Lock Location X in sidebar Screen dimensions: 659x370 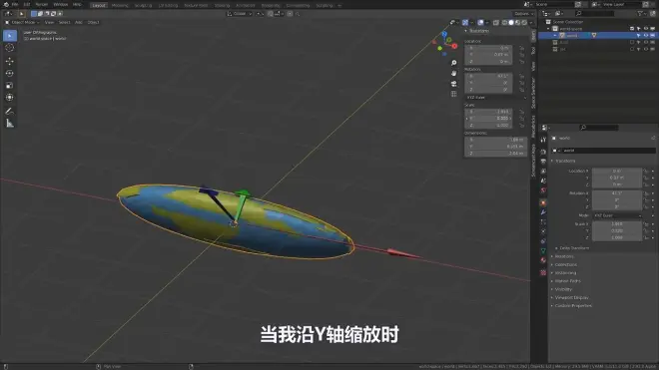521,48
